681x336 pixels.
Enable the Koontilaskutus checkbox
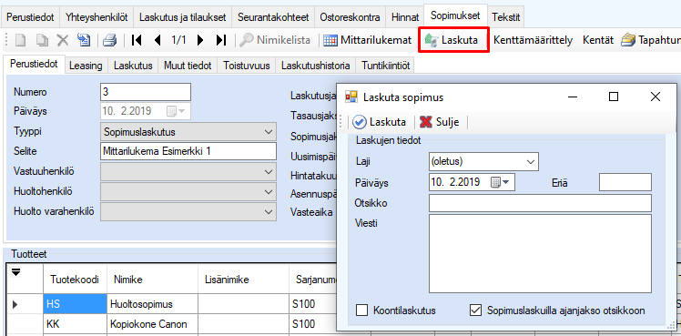click(361, 311)
